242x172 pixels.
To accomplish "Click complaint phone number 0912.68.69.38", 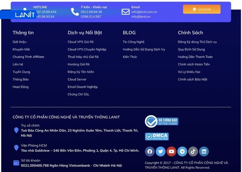I will tap(91, 12).
